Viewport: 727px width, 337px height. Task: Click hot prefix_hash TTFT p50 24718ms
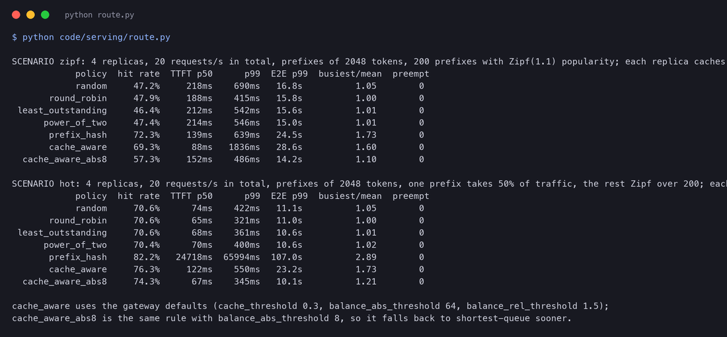(x=194, y=257)
